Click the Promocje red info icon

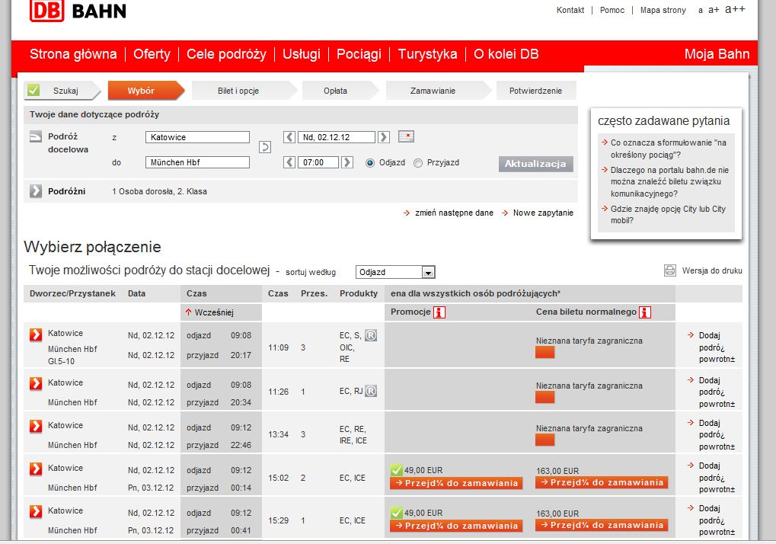[439, 312]
